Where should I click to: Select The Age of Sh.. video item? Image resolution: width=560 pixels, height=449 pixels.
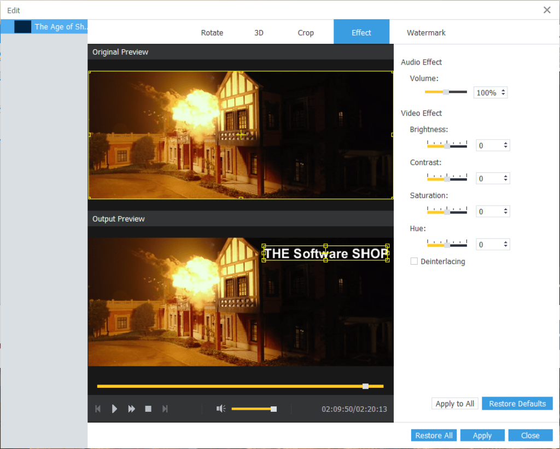point(44,26)
